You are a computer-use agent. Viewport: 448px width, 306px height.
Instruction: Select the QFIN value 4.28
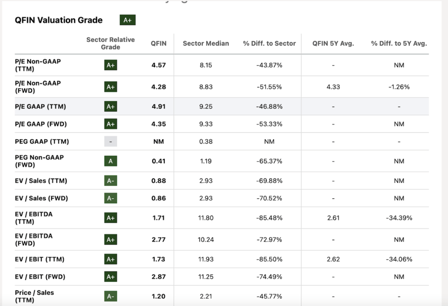click(x=159, y=87)
